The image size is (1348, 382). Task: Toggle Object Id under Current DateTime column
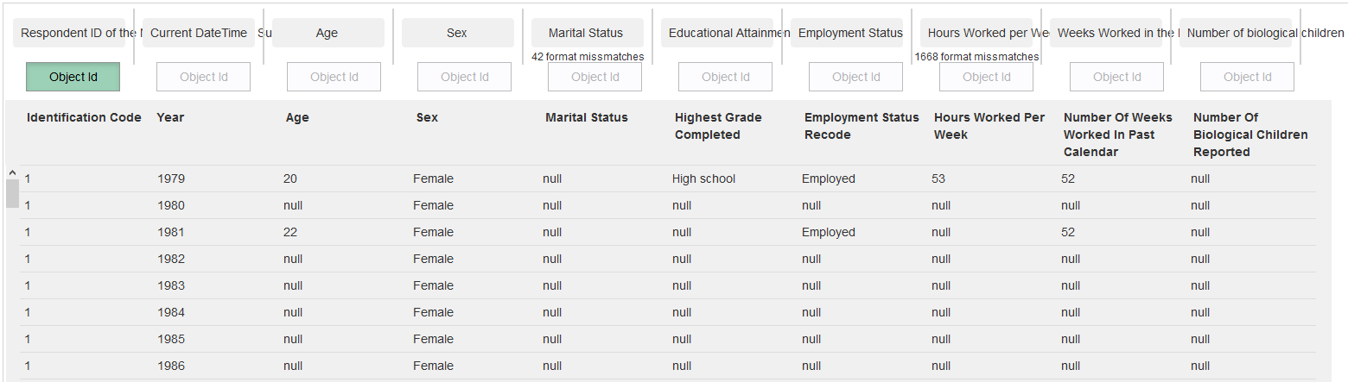(204, 77)
